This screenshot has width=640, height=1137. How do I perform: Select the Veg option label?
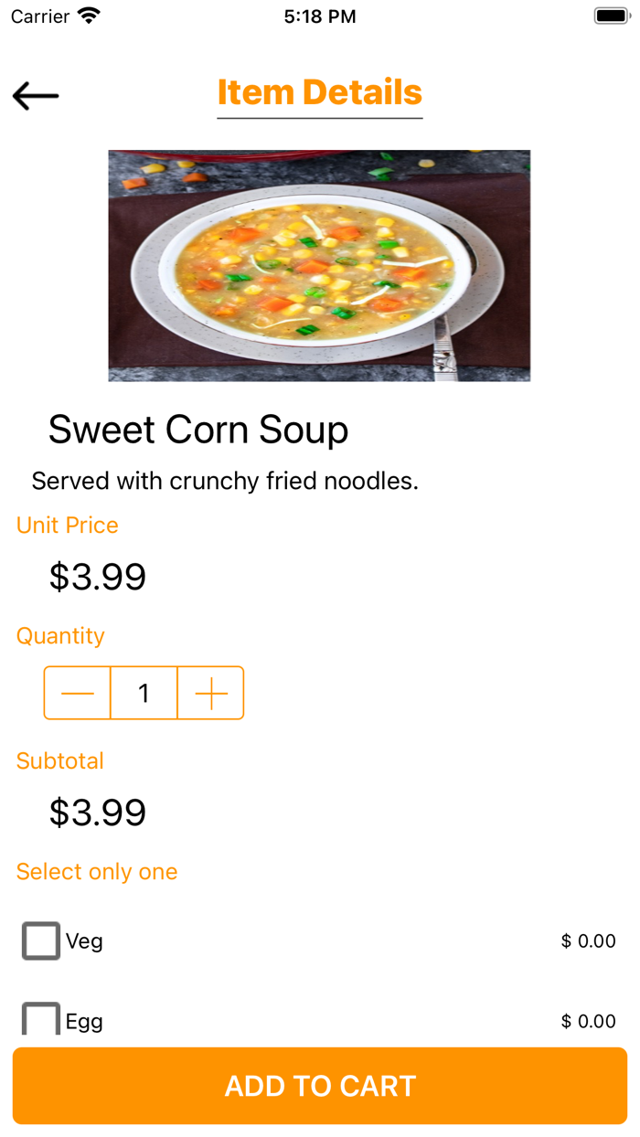point(84,940)
